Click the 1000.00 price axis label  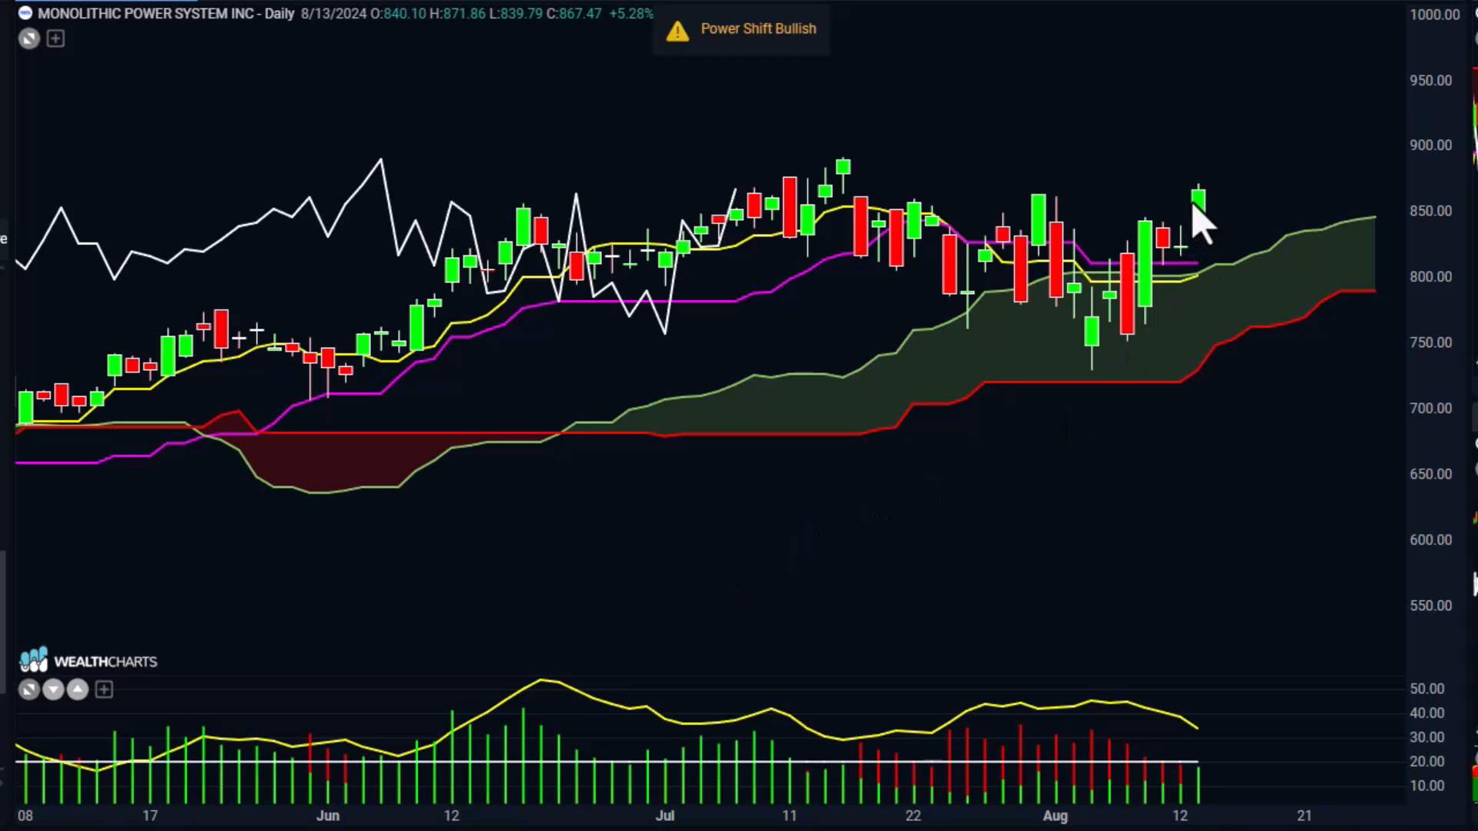[1435, 15]
